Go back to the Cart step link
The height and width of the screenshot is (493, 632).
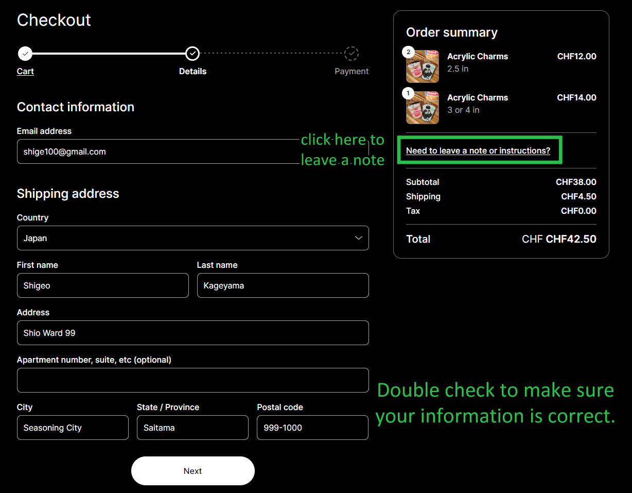coord(25,71)
